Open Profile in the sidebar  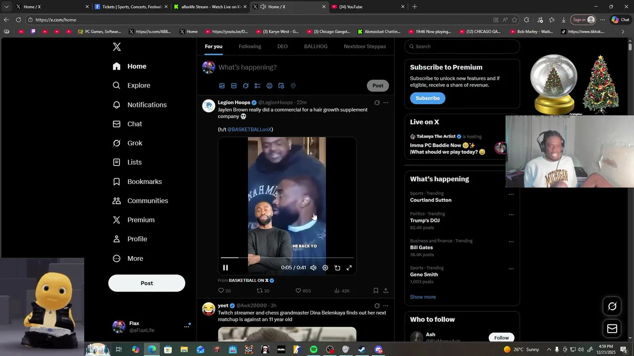tap(130, 239)
